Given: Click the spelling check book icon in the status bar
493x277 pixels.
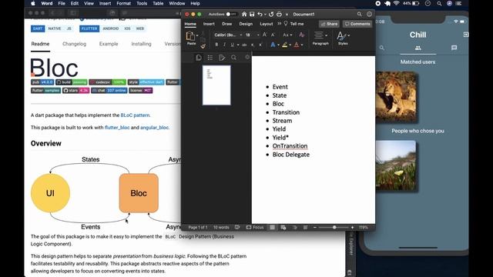Looking at the screenshot, I should coord(237,227).
